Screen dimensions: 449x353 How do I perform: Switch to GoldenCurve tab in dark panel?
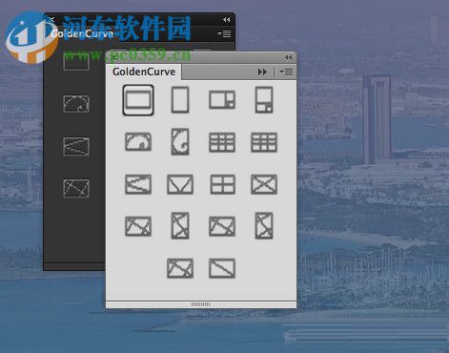pyautogui.click(x=82, y=33)
